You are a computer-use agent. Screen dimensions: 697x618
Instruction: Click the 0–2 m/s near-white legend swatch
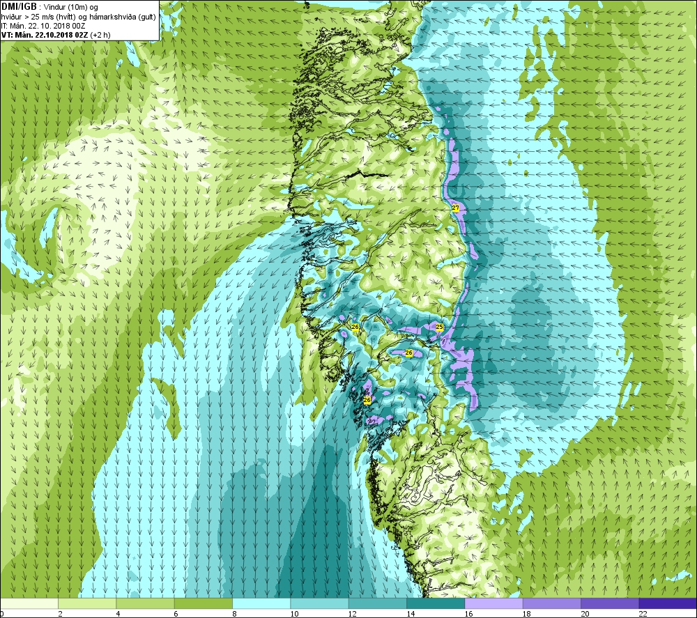coord(29,603)
